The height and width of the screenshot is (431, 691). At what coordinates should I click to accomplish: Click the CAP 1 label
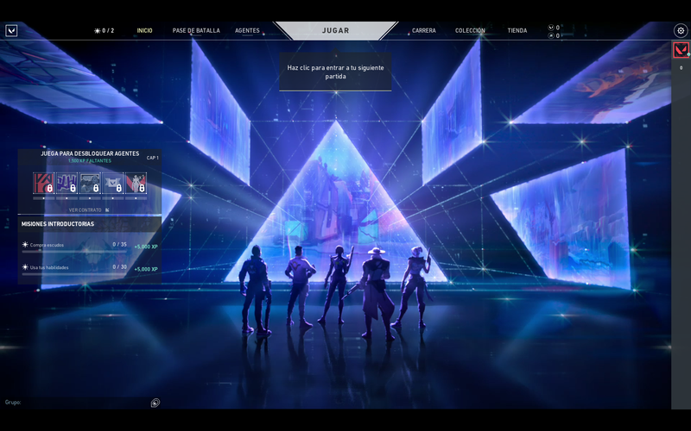pos(153,158)
